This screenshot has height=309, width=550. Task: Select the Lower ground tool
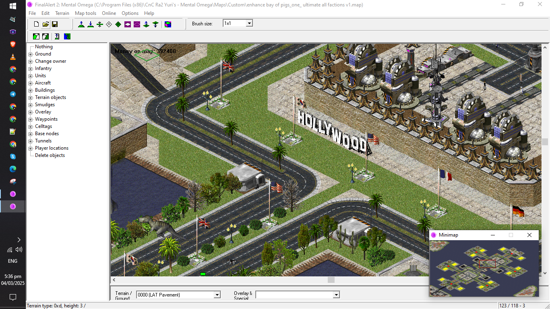point(91,24)
